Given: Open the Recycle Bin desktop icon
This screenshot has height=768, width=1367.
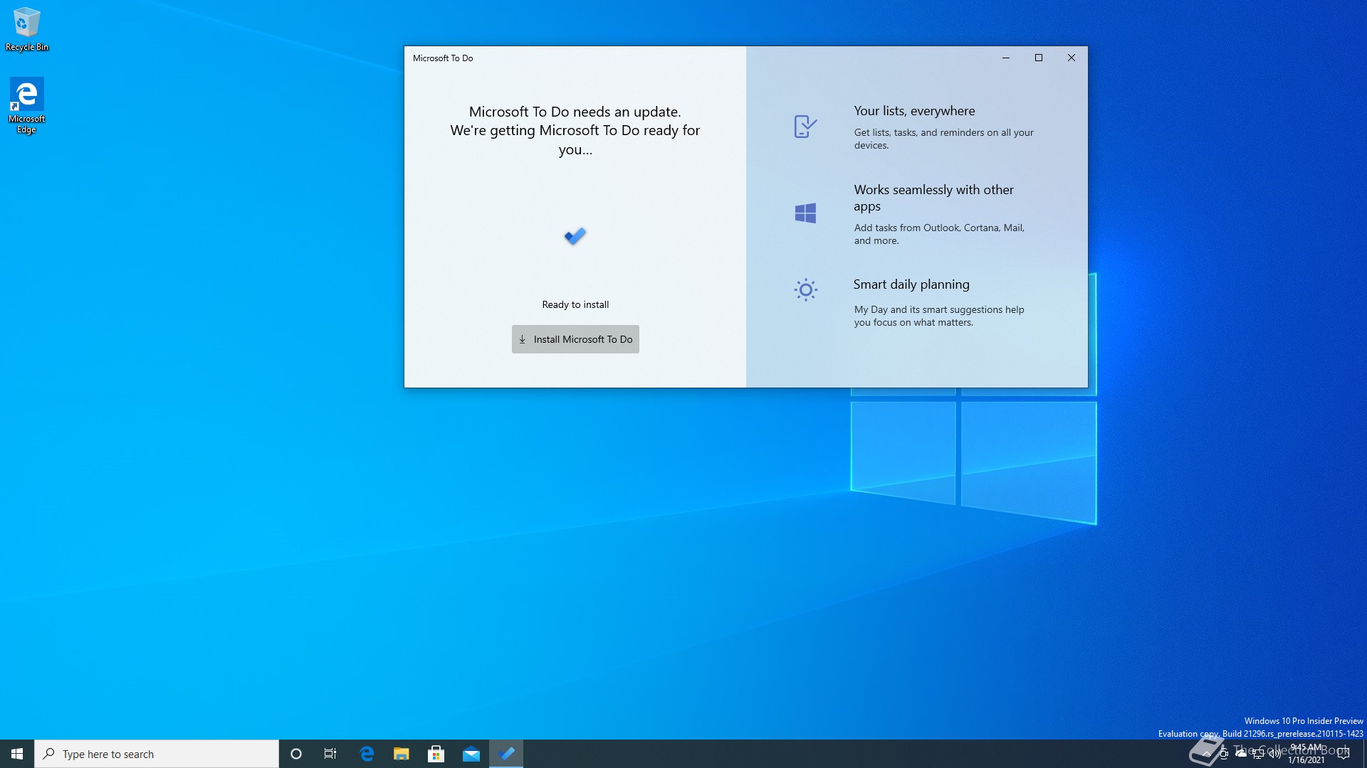Looking at the screenshot, I should [27, 29].
